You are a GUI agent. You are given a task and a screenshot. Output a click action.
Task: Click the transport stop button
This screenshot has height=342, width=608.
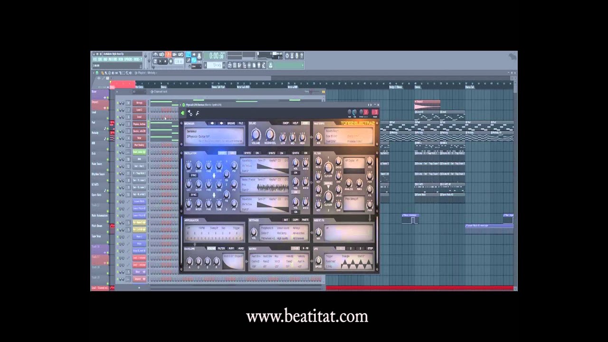(165, 61)
